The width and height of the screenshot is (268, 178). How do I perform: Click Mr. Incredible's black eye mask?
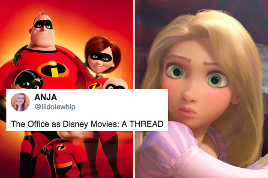pos(43,24)
